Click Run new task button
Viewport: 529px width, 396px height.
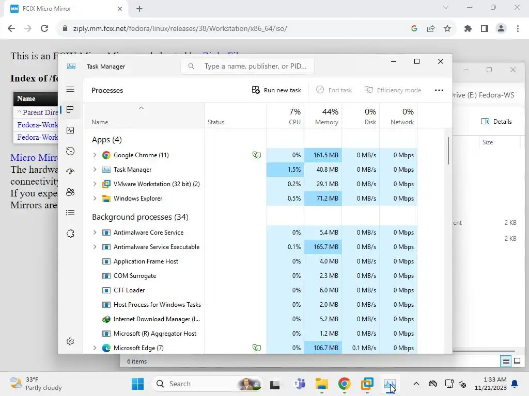click(276, 90)
